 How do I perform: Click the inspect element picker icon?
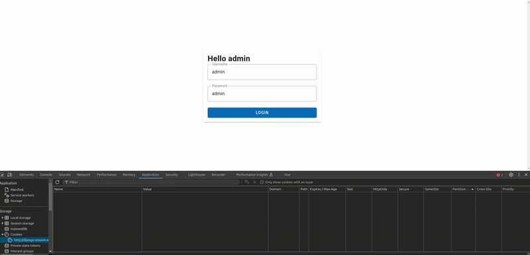click(2, 175)
